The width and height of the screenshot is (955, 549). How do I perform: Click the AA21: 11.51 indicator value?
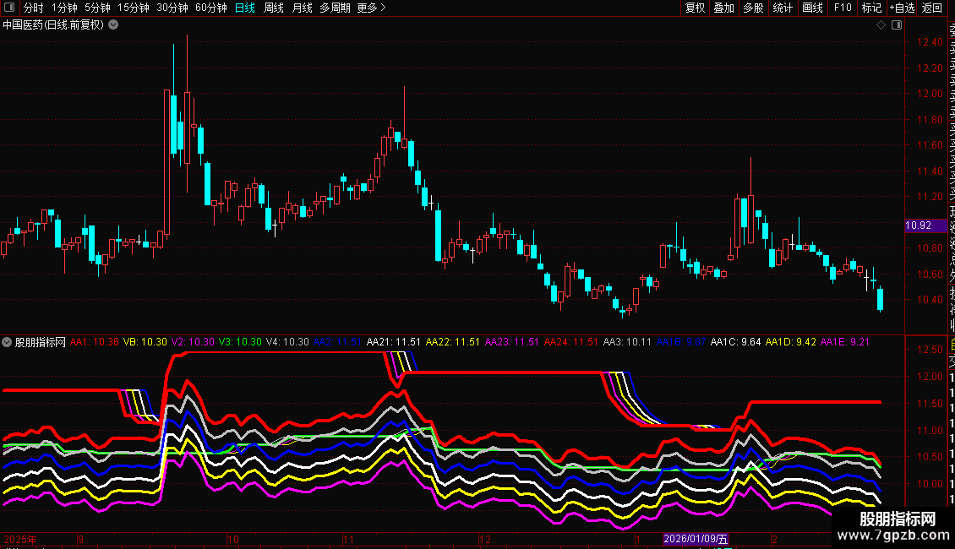pos(394,342)
